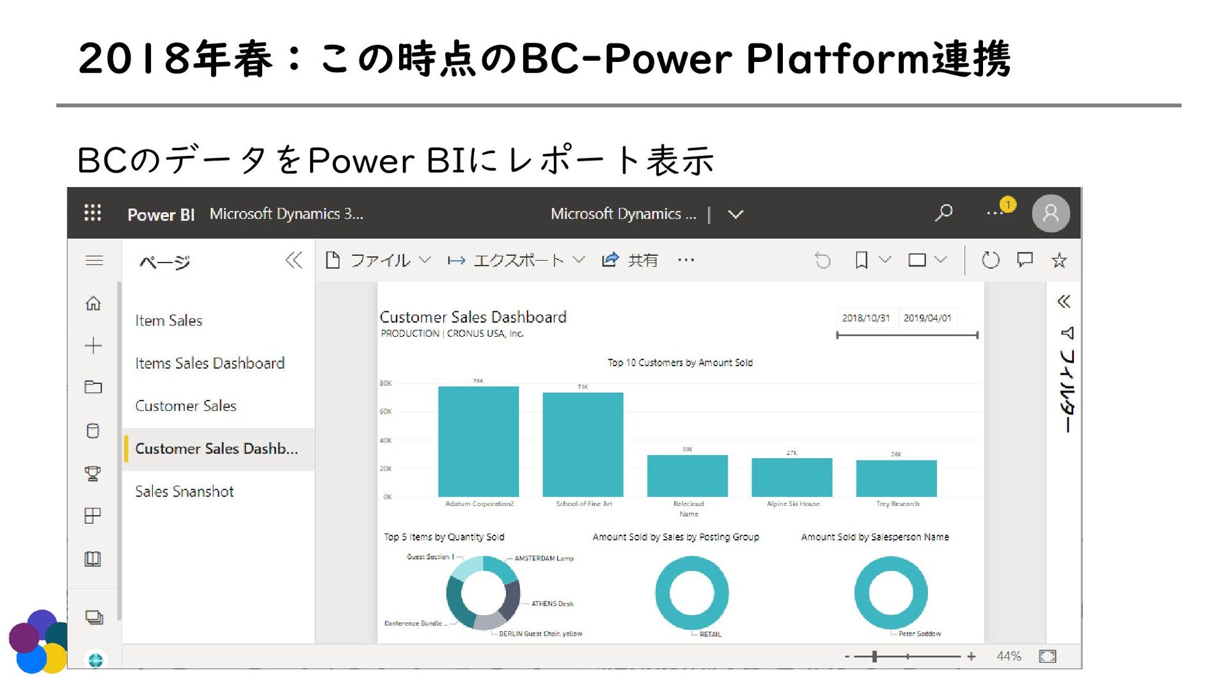Click the zoom slider handle
Viewport: 1228px width, 690px height.
[x=874, y=656]
